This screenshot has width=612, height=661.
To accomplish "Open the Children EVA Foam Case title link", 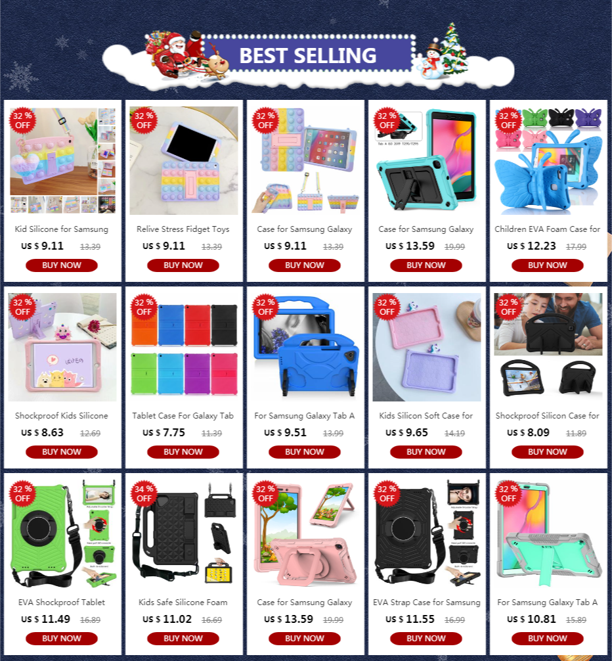I will (547, 229).
